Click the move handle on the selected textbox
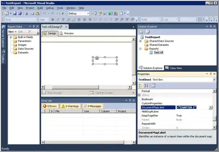219x152 pixels. coord(97,58)
